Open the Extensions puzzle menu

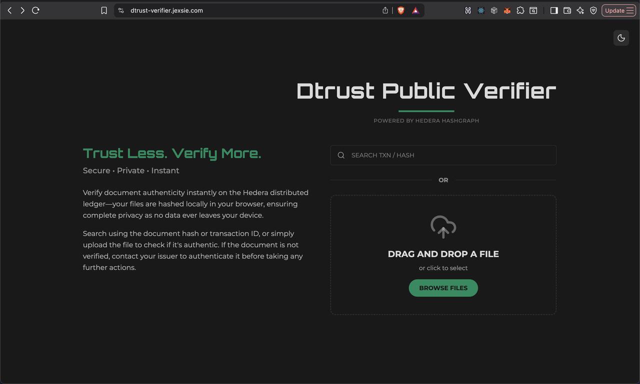[x=520, y=10]
